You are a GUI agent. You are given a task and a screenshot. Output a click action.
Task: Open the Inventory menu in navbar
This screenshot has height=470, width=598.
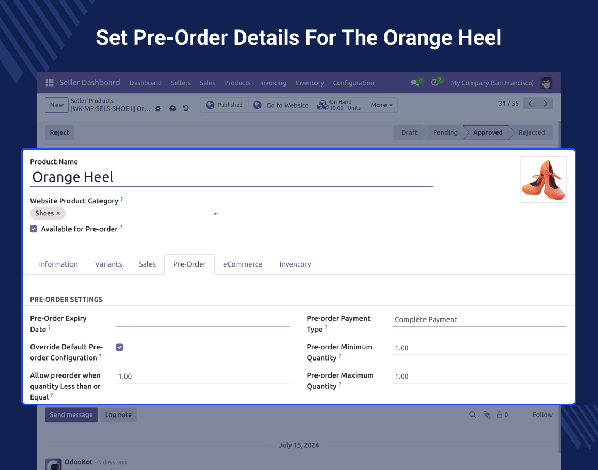[309, 83]
